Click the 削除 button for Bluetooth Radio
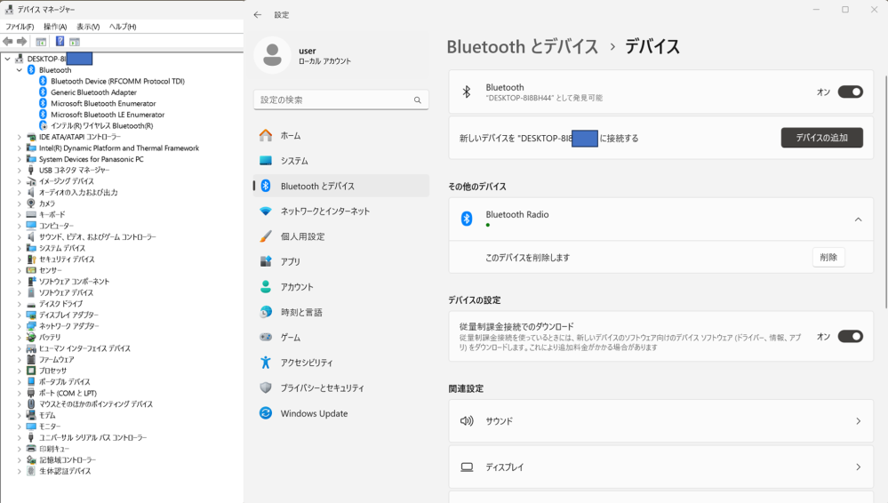The height and width of the screenshot is (503, 888). [828, 257]
